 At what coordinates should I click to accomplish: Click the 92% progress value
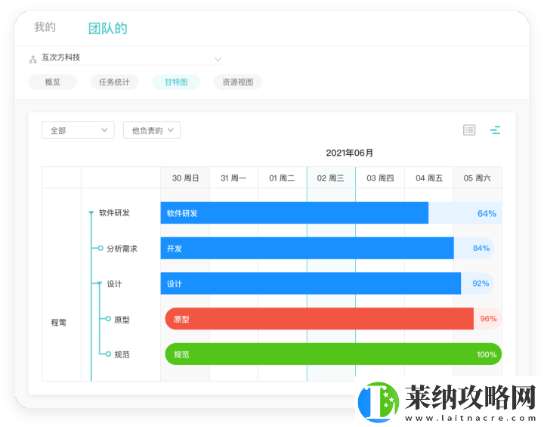point(481,283)
